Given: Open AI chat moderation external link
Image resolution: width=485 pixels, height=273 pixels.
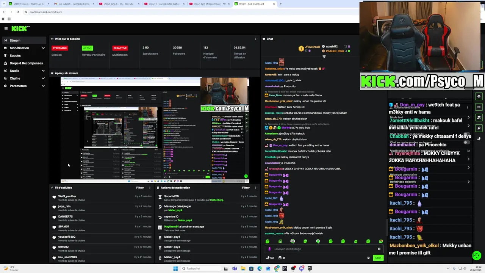Looking at the screenshot, I should pos(468,151).
